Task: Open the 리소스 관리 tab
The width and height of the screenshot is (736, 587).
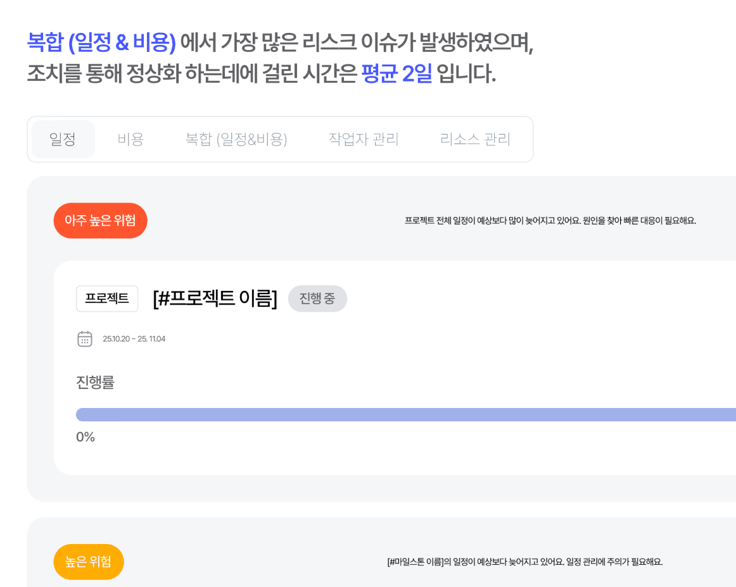Action: tap(475, 139)
